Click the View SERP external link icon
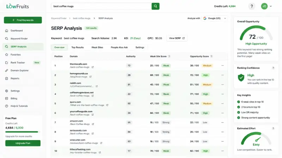282x158 pixels. pyautogui.click(x=183, y=38)
